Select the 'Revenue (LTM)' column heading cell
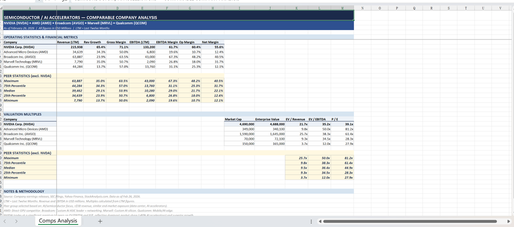The width and height of the screenshot is (514, 227). point(70,42)
